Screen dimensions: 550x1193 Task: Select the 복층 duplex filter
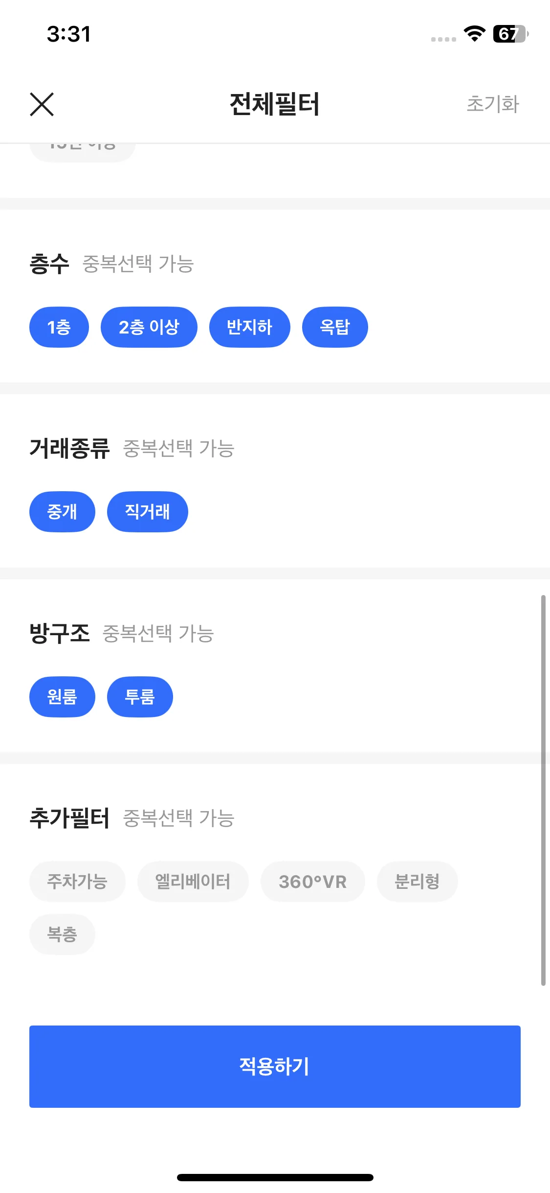[x=62, y=934]
